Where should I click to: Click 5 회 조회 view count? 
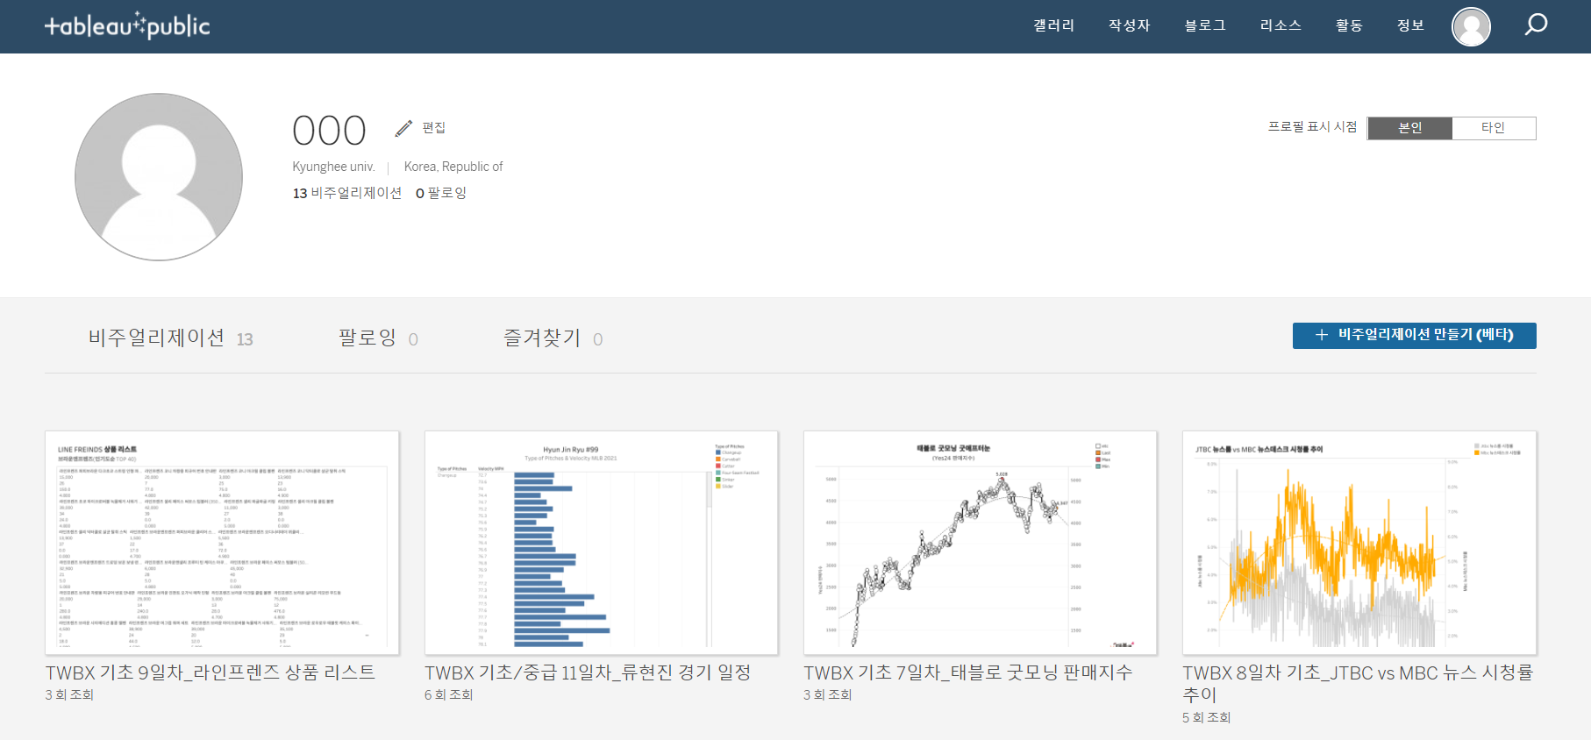[1206, 717]
